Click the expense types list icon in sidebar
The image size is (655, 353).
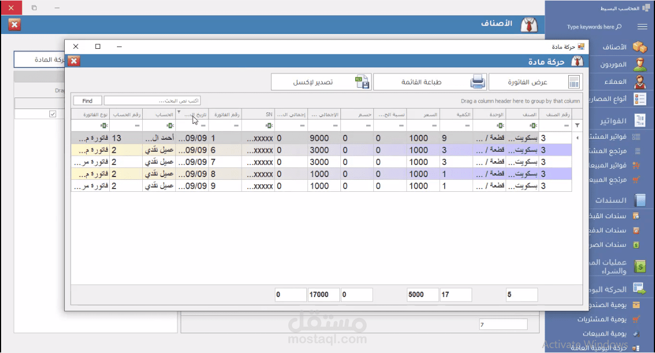pos(640,99)
